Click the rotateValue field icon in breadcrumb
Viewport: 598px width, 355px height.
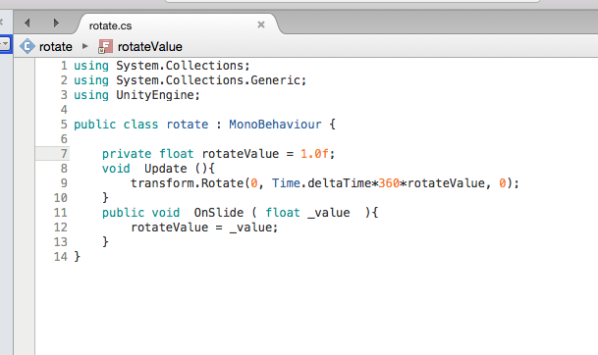(105, 46)
